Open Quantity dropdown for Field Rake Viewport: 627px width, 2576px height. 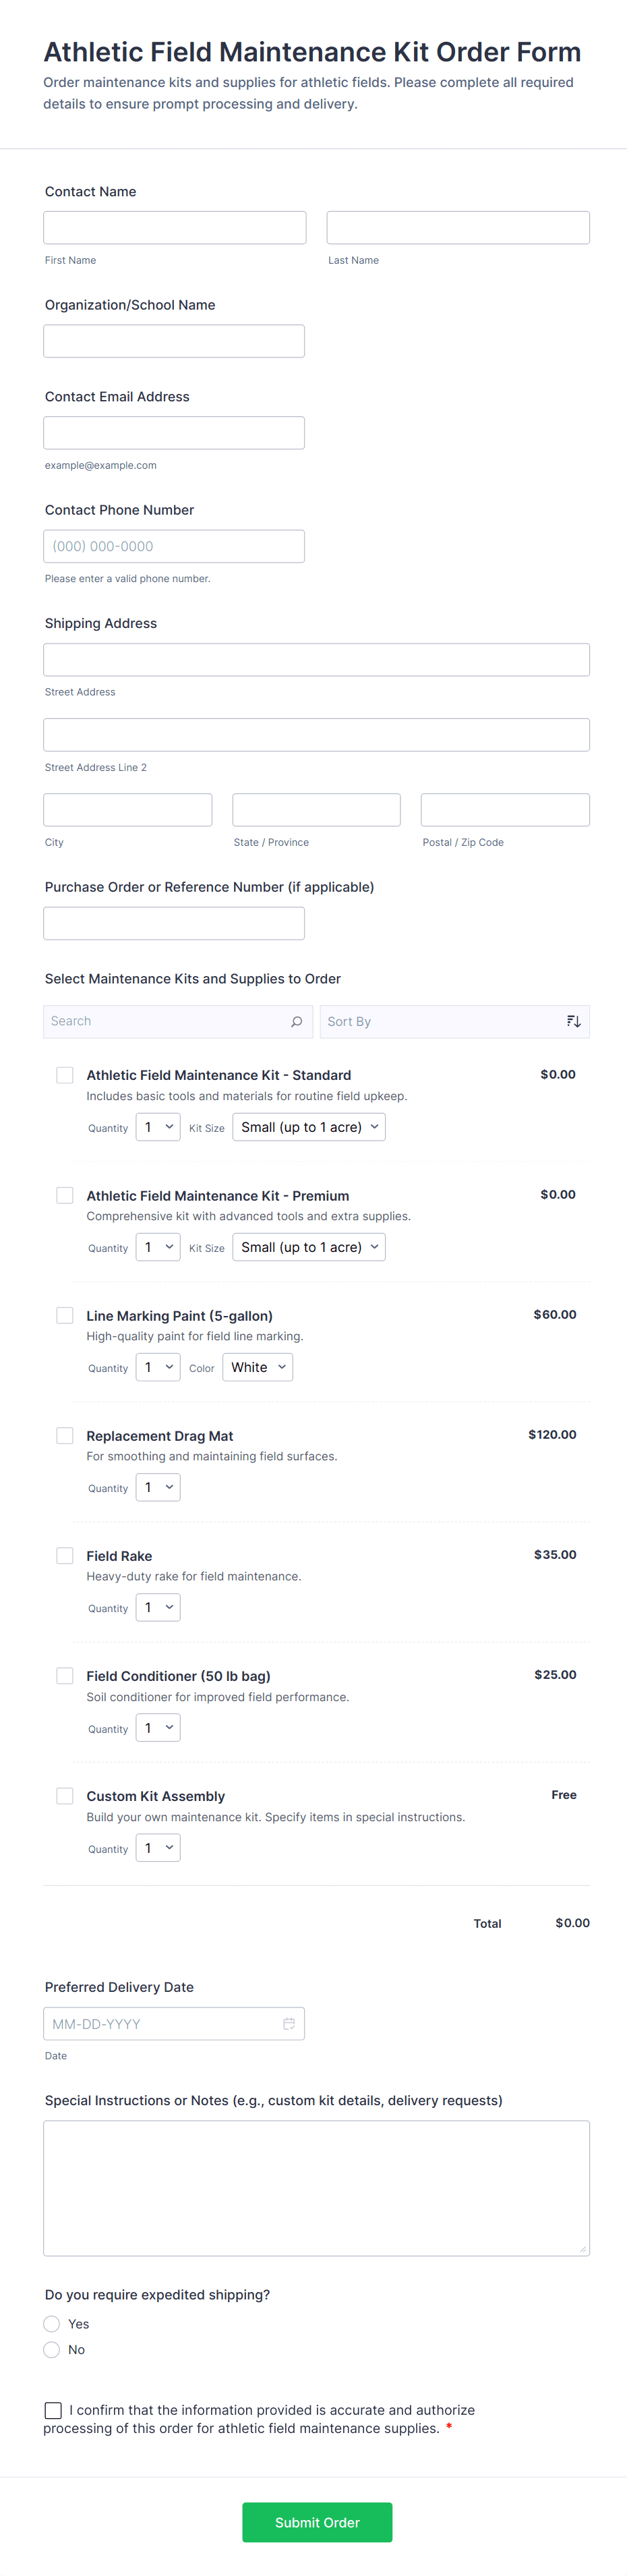pyautogui.click(x=158, y=1607)
